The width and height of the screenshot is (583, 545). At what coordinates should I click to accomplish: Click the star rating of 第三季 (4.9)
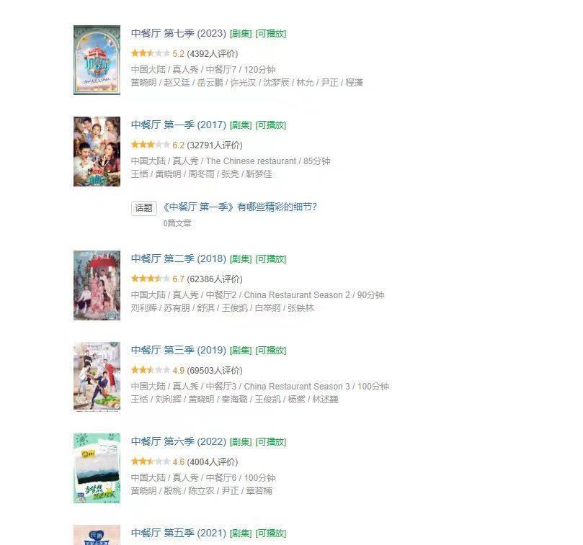(151, 369)
